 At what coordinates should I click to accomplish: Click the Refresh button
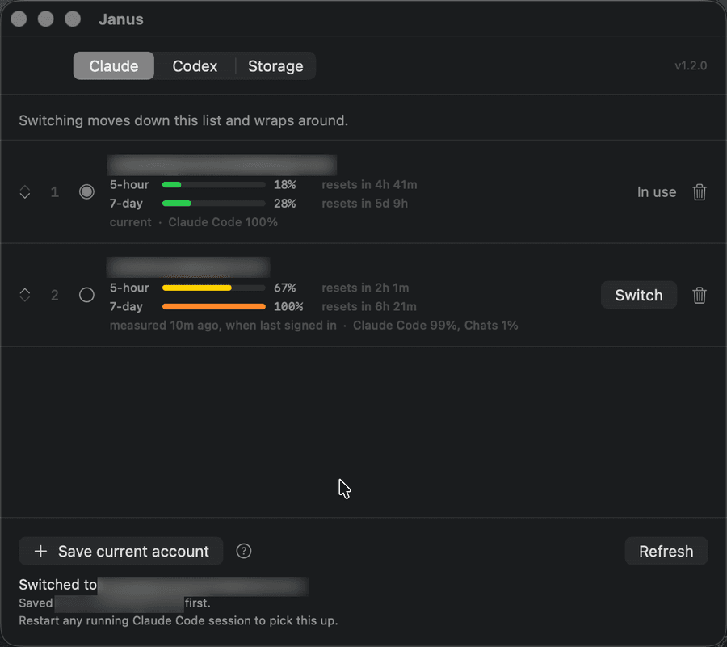(x=666, y=551)
